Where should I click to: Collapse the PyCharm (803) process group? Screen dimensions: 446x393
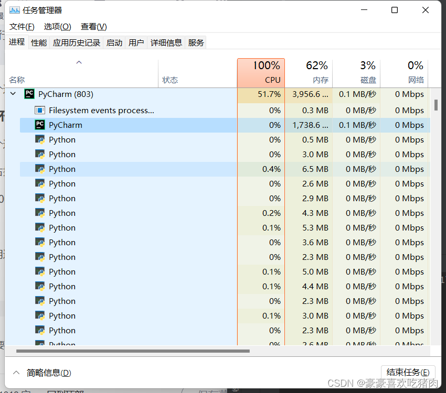point(13,93)
